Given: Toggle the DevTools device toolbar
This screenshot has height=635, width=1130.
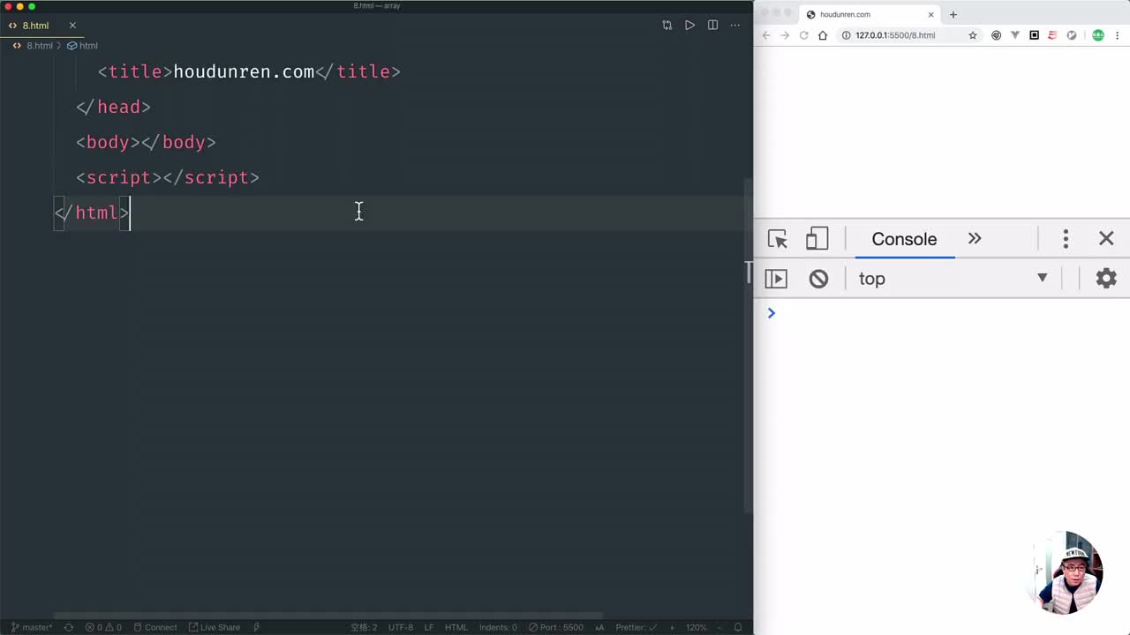Looking at the screenshot, I should (x=817, y=239).
